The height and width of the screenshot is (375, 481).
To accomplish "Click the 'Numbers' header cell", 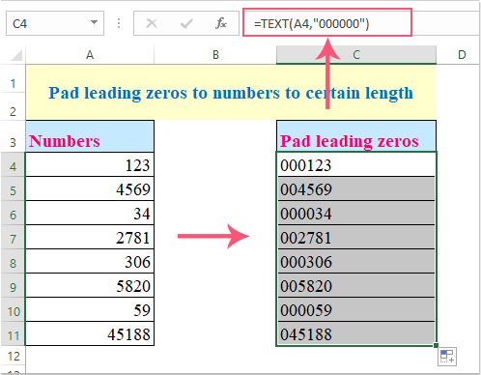I will [x=90, y=136].
